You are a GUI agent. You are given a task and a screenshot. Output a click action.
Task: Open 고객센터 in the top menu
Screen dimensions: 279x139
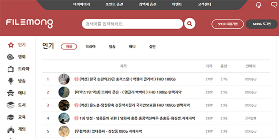(x=205, y=5)
